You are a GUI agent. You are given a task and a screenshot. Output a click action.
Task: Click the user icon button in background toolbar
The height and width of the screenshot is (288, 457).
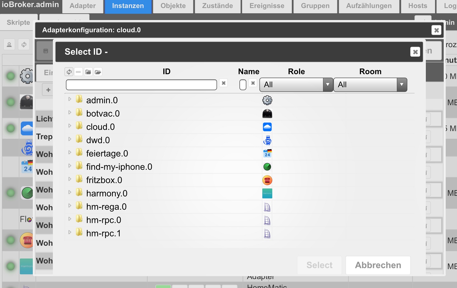tap(9, 45)
